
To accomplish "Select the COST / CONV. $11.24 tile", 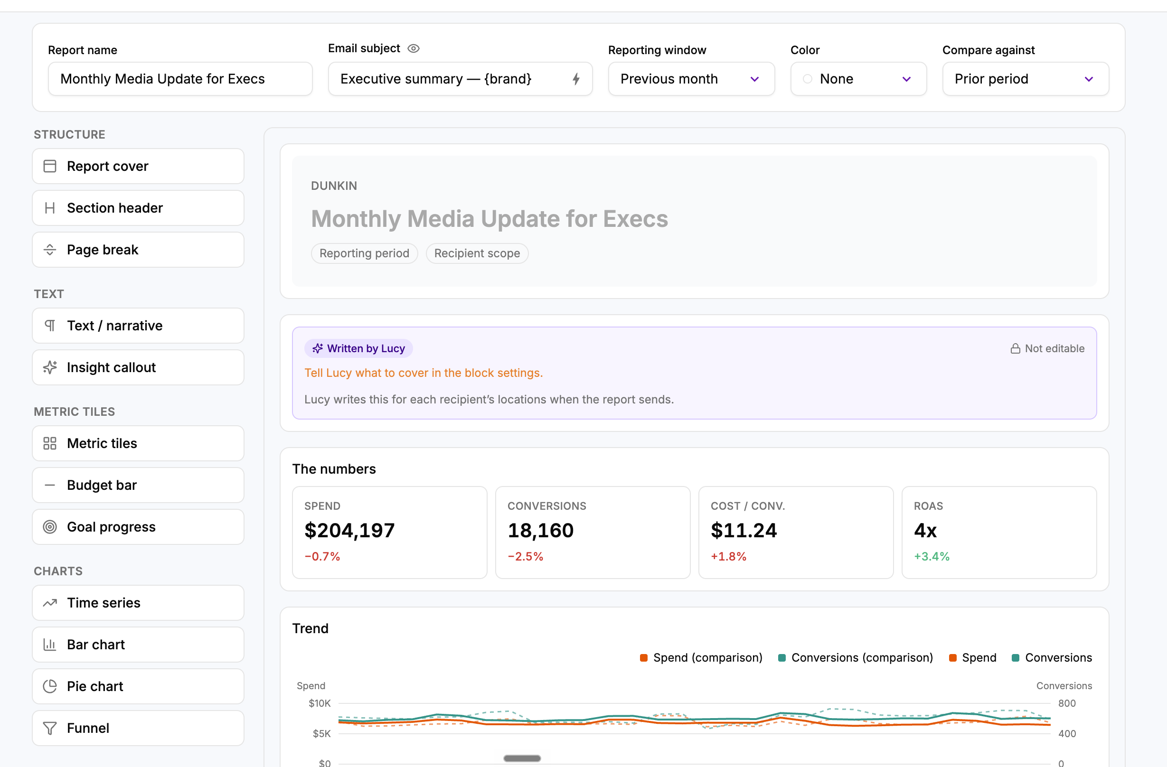I will coord(796,532).
